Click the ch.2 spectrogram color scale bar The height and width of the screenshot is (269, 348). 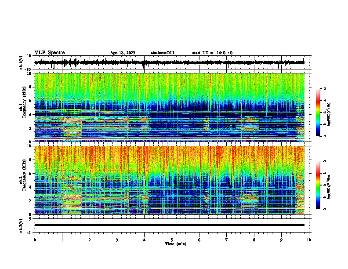point(318,185)
